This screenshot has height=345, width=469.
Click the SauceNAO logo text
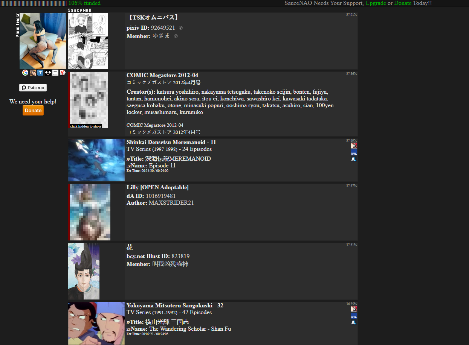(x=79, y=10)
